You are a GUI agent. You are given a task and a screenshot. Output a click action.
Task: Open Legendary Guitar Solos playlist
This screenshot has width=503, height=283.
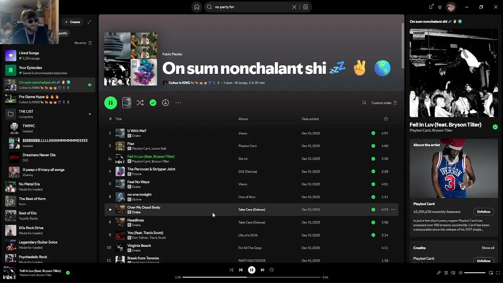tap(50, 244)
